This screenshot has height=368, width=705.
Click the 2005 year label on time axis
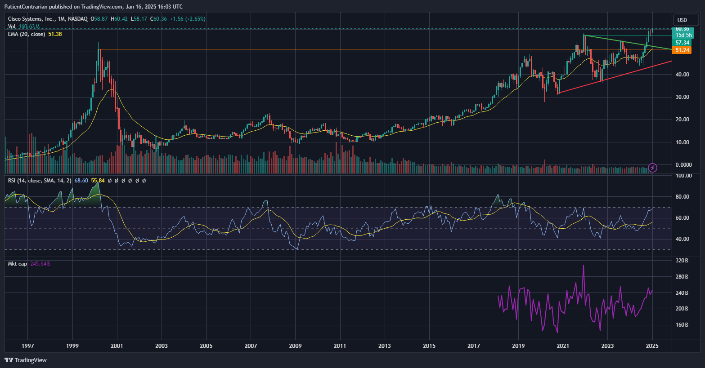[x=206, y=346]
